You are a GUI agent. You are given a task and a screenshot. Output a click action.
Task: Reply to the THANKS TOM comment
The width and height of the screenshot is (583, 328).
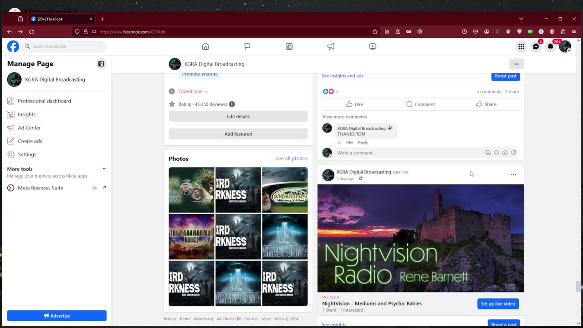click(x=363, y=142)
